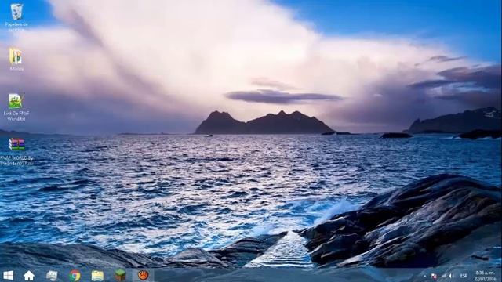Open network signal status in tray
The width and height of the screenshot is (502, 282).
coord(442,276)
